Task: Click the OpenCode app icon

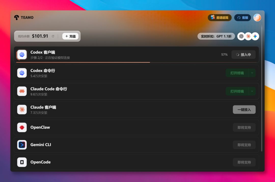Action: point(22,162)
